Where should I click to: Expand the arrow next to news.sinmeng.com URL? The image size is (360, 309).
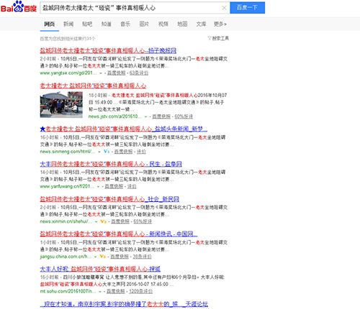coord(99,152)
